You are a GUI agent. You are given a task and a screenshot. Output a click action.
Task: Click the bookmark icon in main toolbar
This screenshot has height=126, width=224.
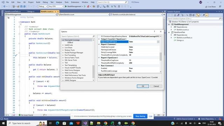(x=119, y=6)
